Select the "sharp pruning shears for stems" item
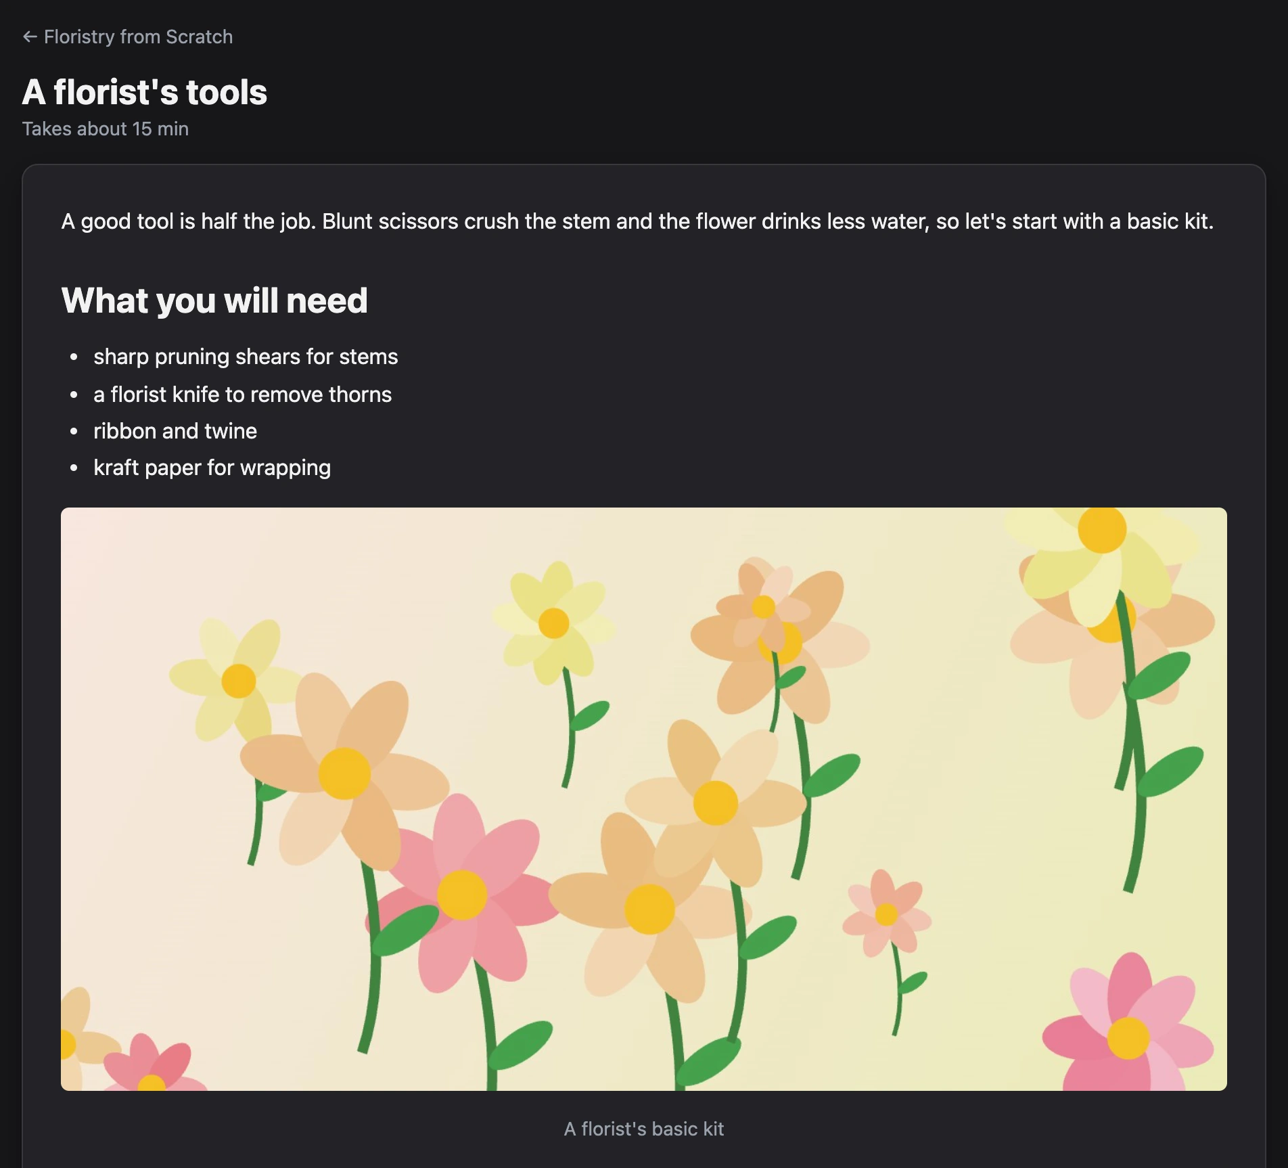Viewport: 1288px width, 1168px height. [246, 357]
